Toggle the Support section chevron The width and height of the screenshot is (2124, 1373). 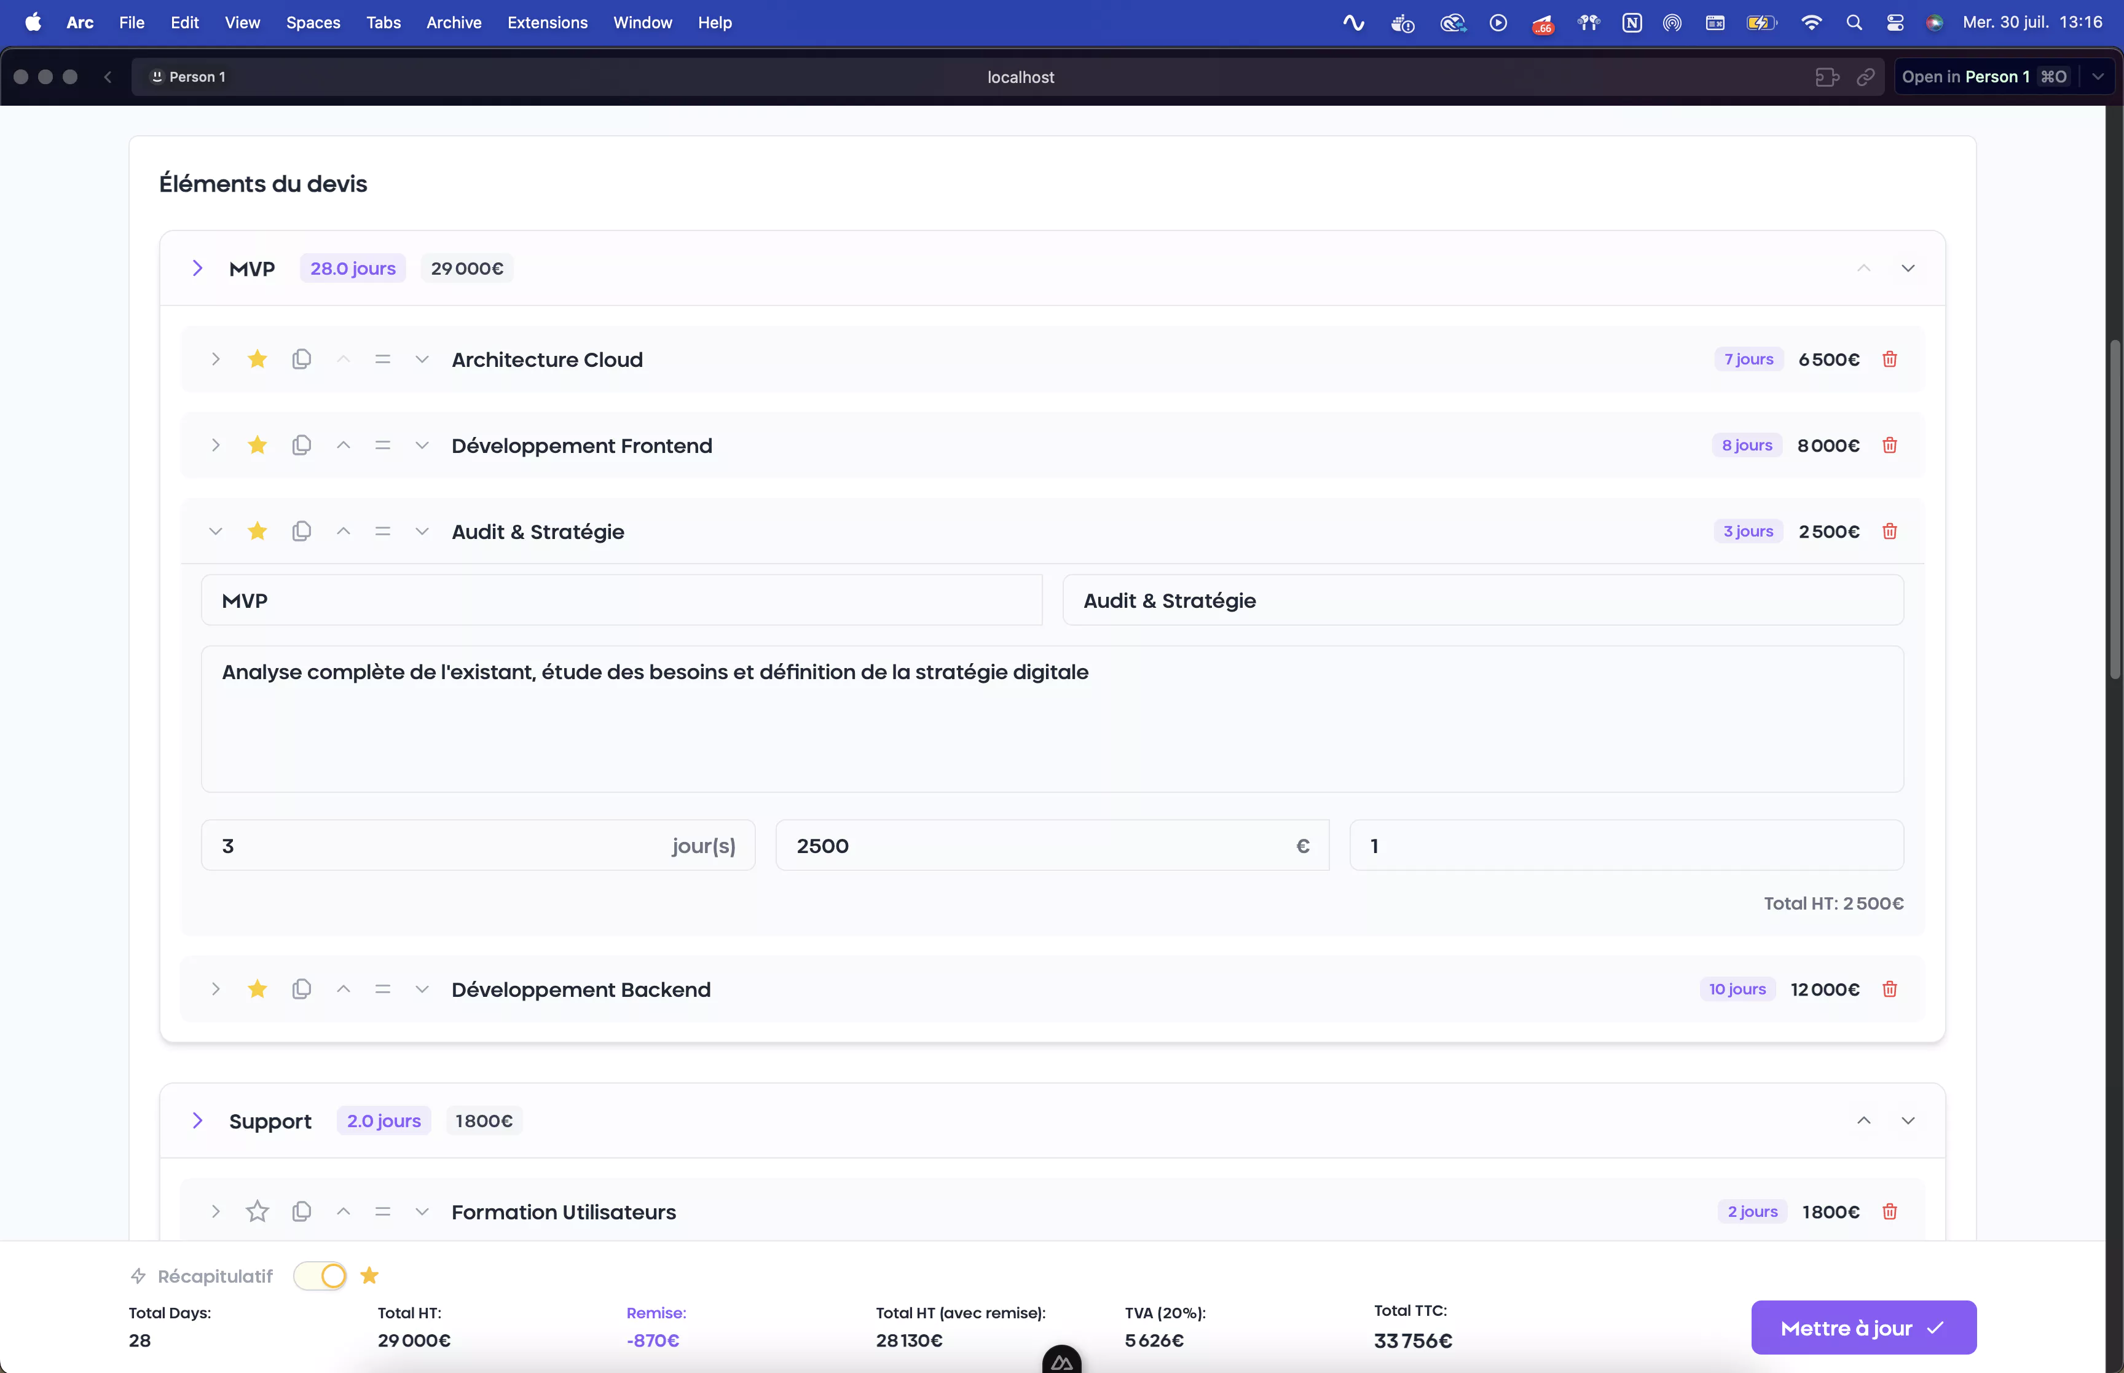[198, 1120]
